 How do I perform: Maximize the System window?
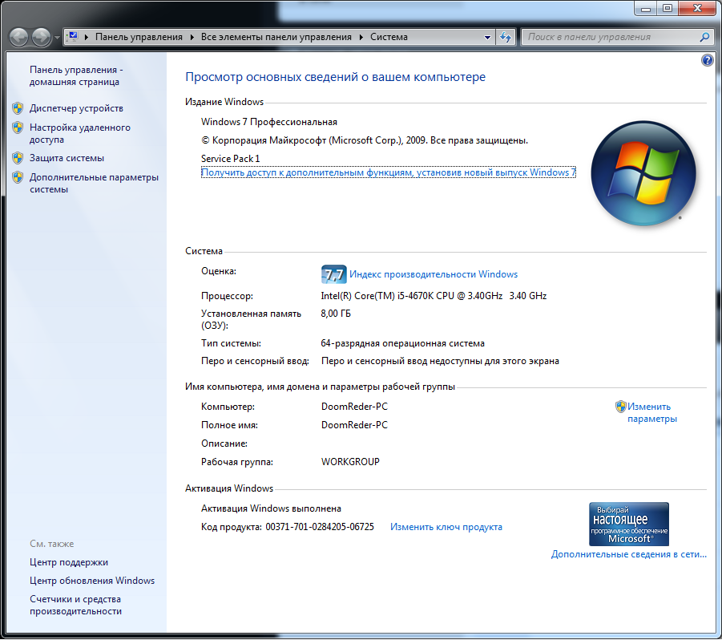click(x=668, y=9)
